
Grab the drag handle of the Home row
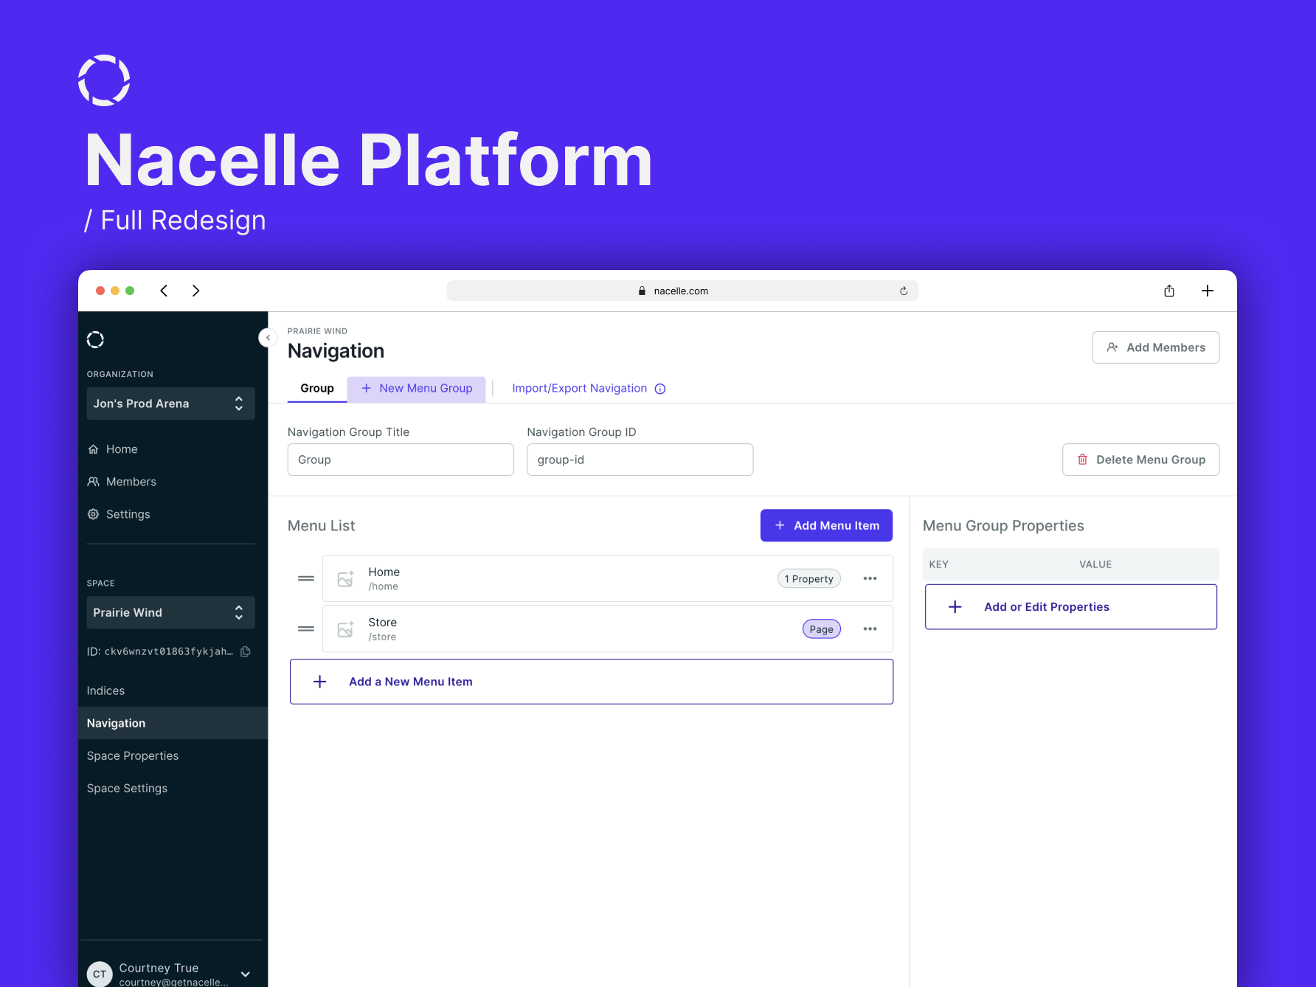pos(306,578)
